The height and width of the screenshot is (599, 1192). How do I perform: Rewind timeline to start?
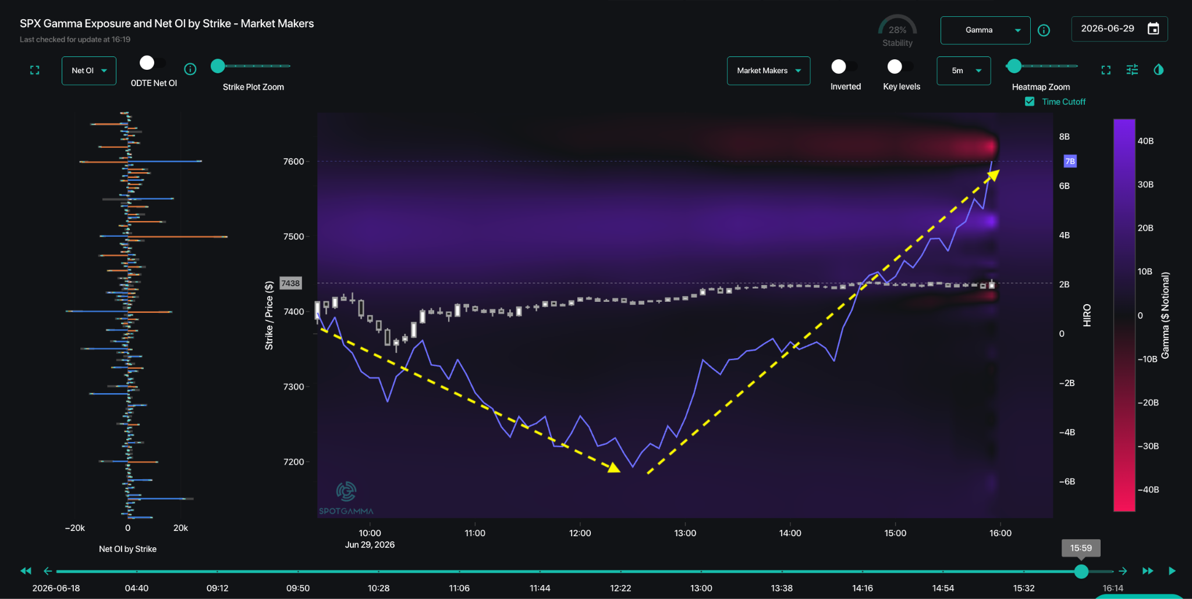click(x=26, y=571)
